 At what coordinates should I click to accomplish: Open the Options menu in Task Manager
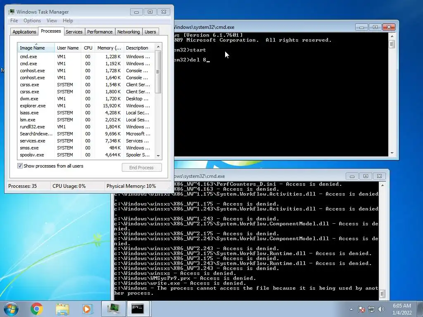(x=32, y=21)
